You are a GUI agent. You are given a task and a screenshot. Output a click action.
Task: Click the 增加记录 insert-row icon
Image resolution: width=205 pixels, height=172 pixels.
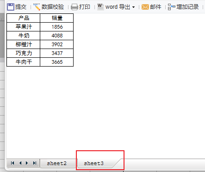click(x=172, y=7)
